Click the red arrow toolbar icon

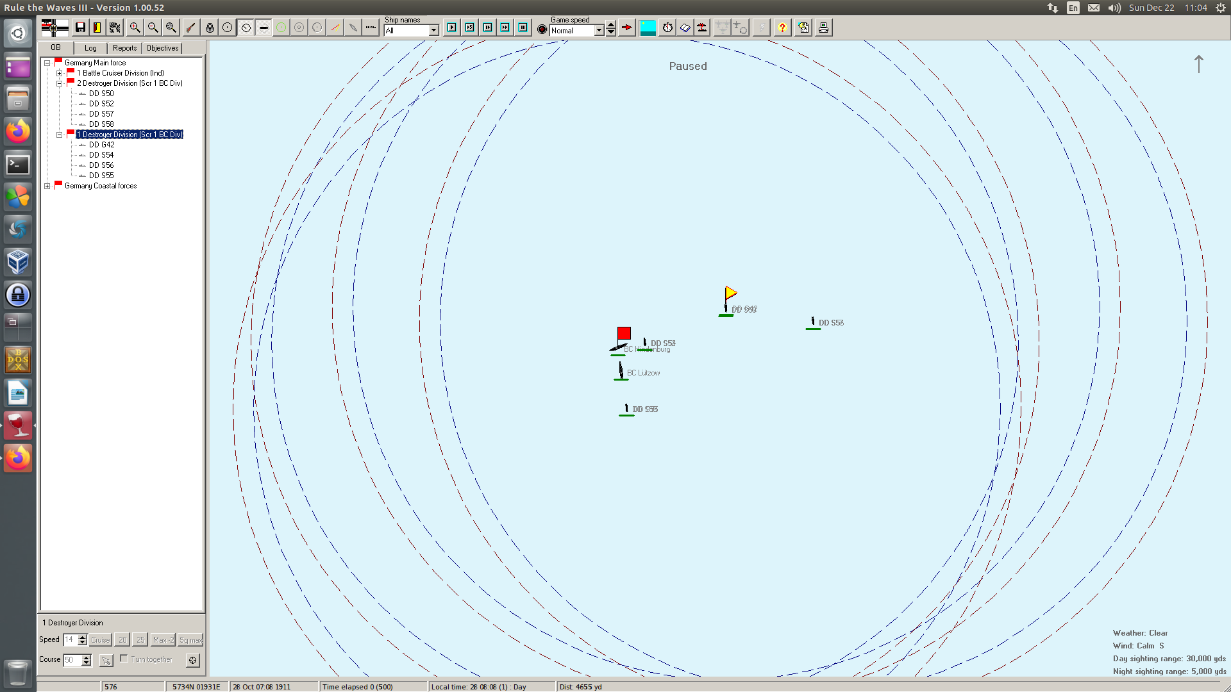[627, 28]
